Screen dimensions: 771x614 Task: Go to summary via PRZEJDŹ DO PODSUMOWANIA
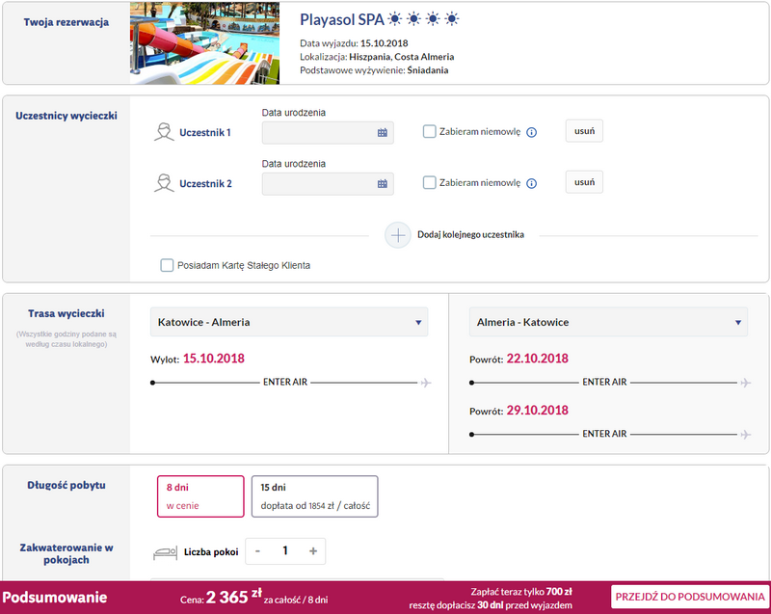point(690,597)
